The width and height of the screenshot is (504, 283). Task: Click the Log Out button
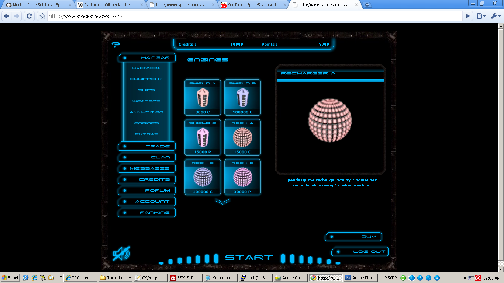tap(360, 251)
